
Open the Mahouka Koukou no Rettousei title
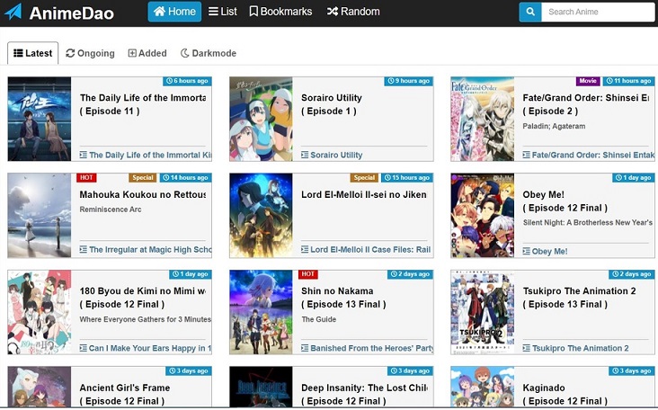pyautogui.click(x=143, y=194)
